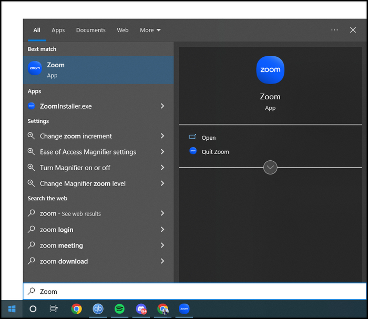This screenshot has width=368, height=319.
Task: Click search icon beside zoom download
Action: tap(31, 261)
